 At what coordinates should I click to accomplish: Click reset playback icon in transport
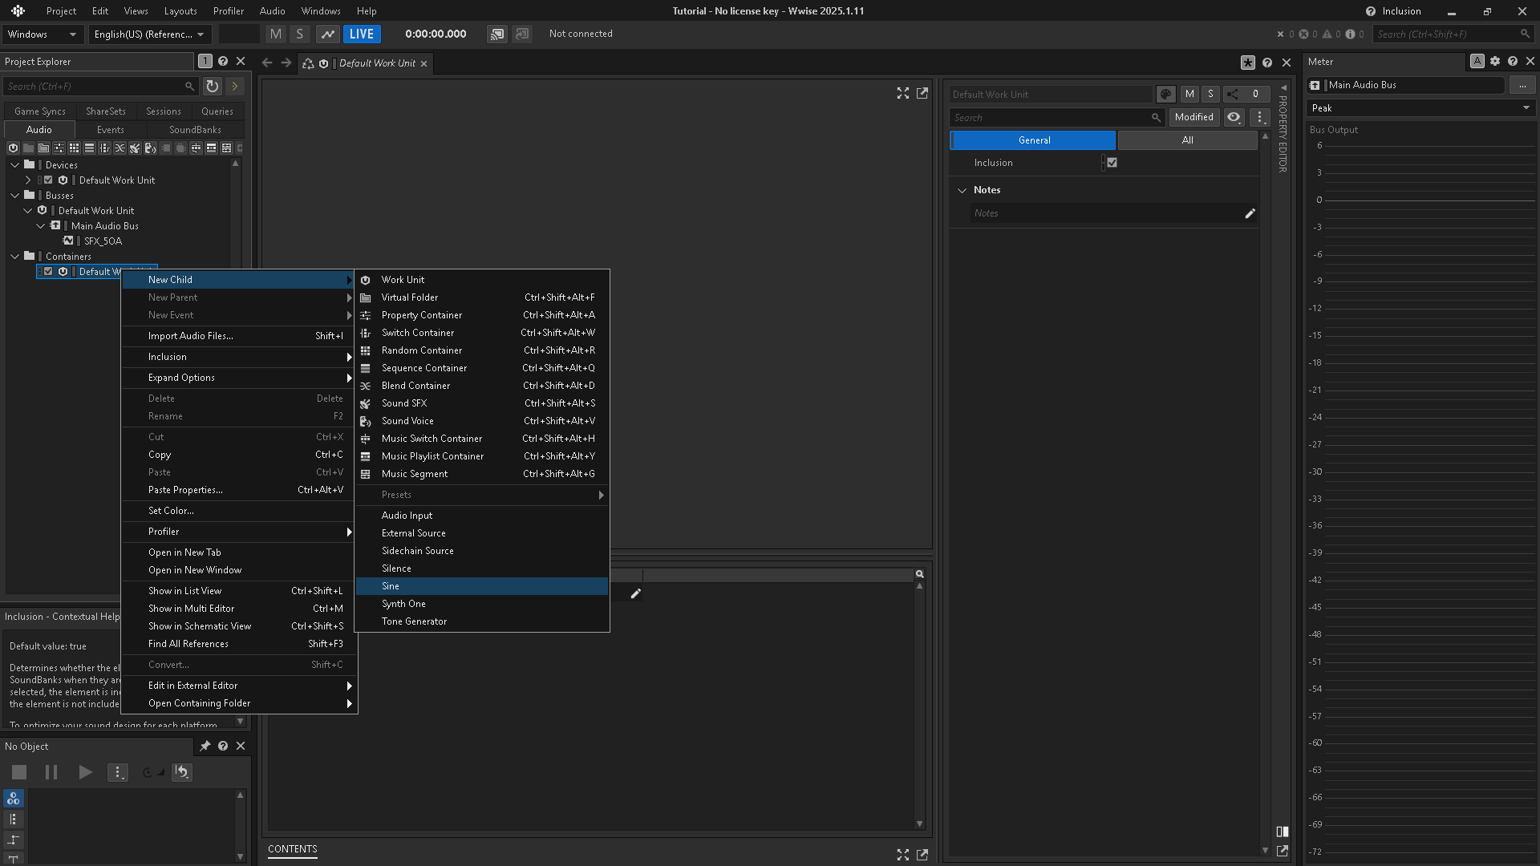pyautogui.click(x=182, y=772)
